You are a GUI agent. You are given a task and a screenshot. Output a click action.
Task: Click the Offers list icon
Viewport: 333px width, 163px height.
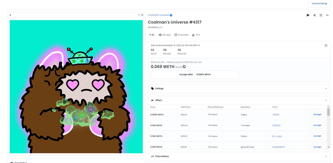pyautogui.click(x=152, y=100)
